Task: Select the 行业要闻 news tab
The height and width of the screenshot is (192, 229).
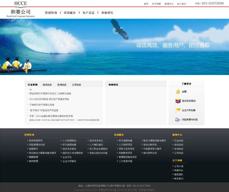Action: point(32,85)
